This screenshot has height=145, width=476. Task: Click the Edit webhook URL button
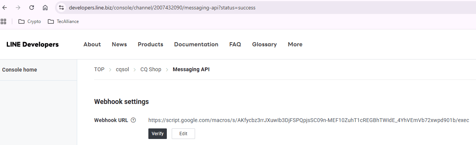click(x=183, y=134)
